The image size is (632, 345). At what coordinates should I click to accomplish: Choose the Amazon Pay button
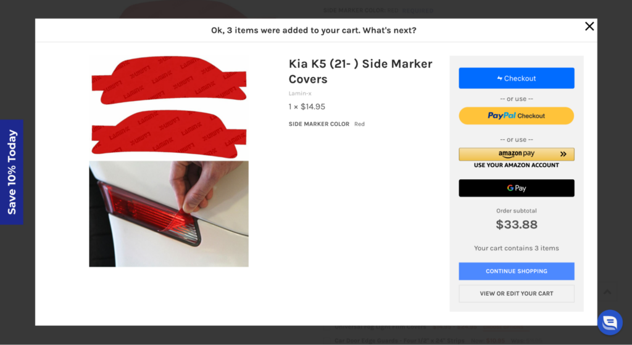[x=517, y=154]
